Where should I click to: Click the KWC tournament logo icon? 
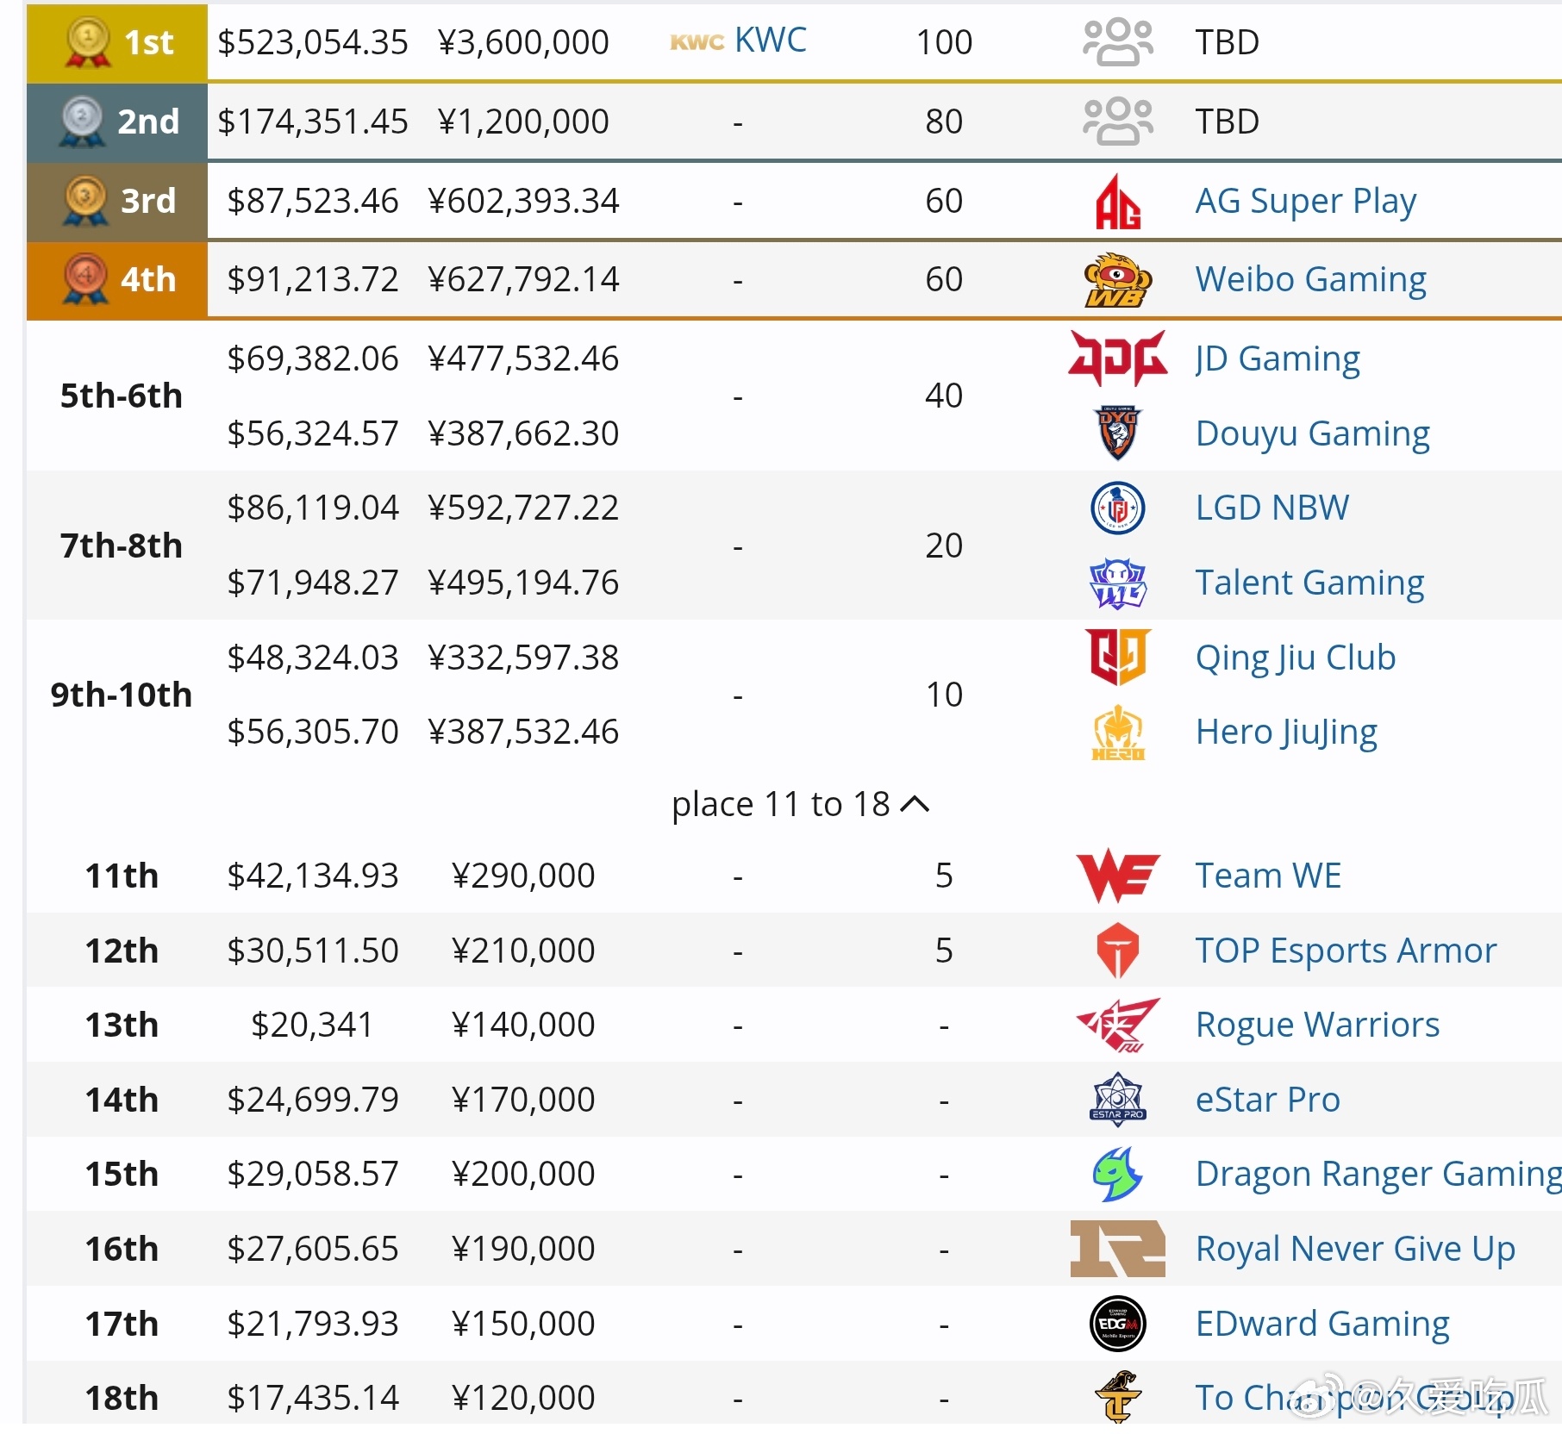[697, 42]
